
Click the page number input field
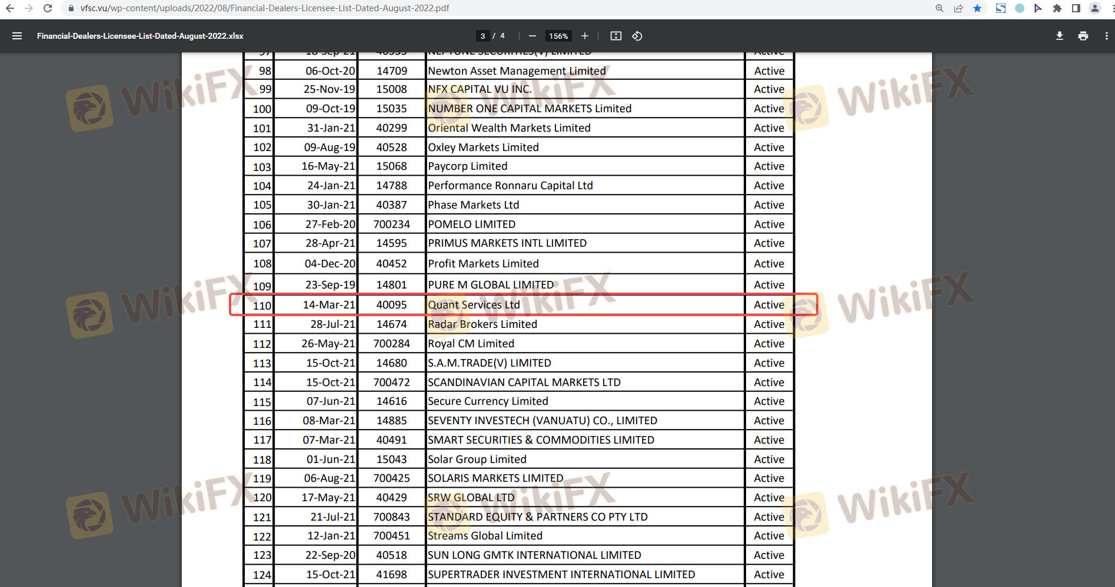[483, 36]
